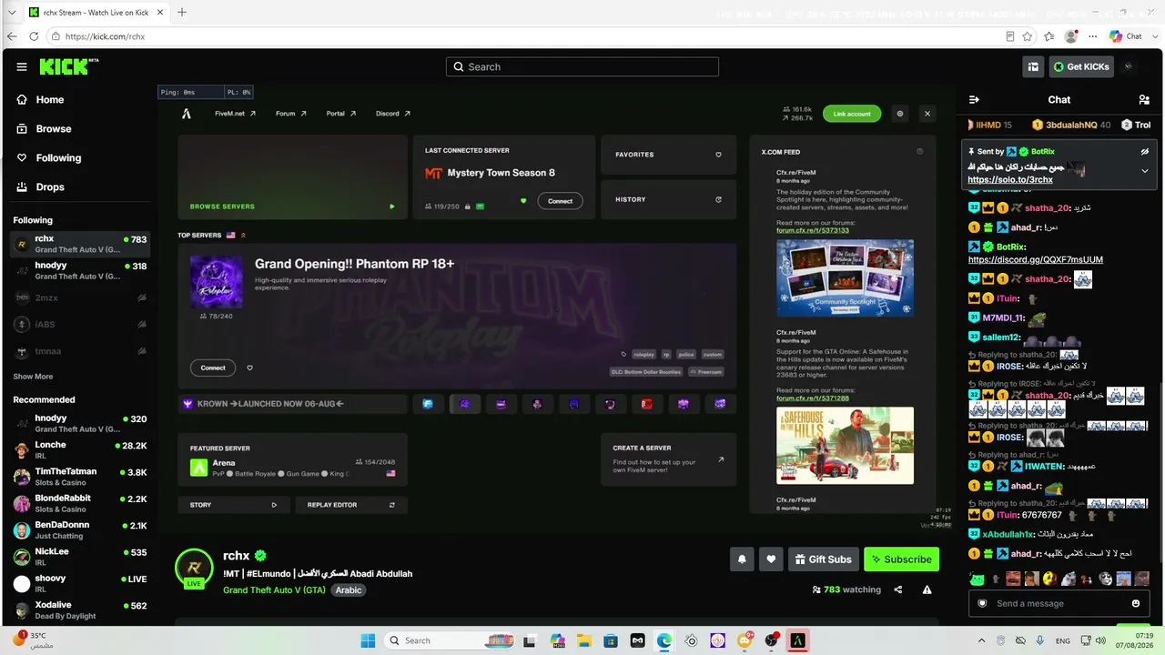Screen dimensions: 1165x655
Task: Open BlondeRabbit's recommended channel
Action: pyautogui.click(x=78, y=503)
